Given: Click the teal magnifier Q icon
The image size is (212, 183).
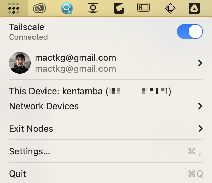Looking at the screenshot, I should [x=67, y=8].
